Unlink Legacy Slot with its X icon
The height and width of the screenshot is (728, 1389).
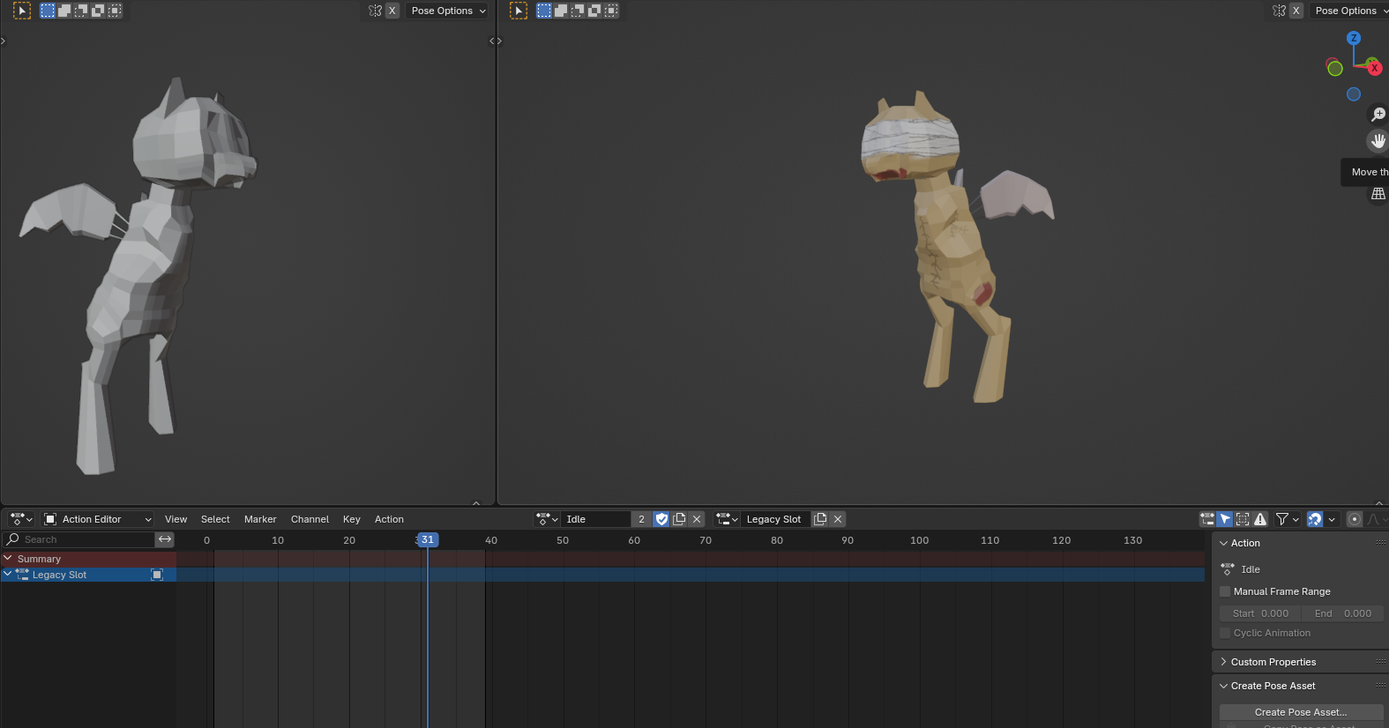pyautogui.click(x=838, y=519)
